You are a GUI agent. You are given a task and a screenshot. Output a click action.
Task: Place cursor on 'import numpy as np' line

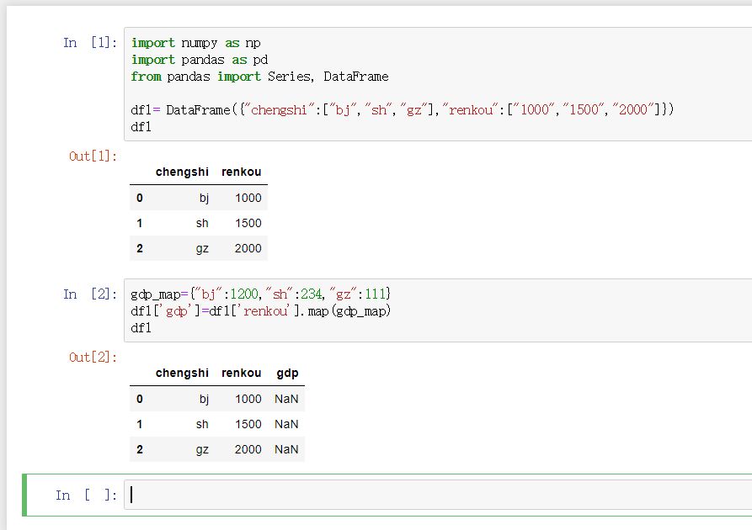pyautogui.click(x=195, y=43)
